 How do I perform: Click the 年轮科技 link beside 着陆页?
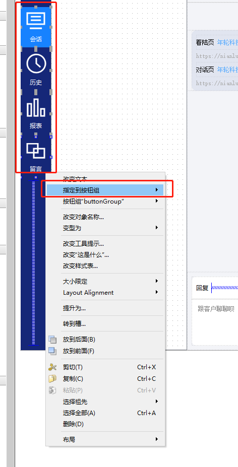click(227, 43)
